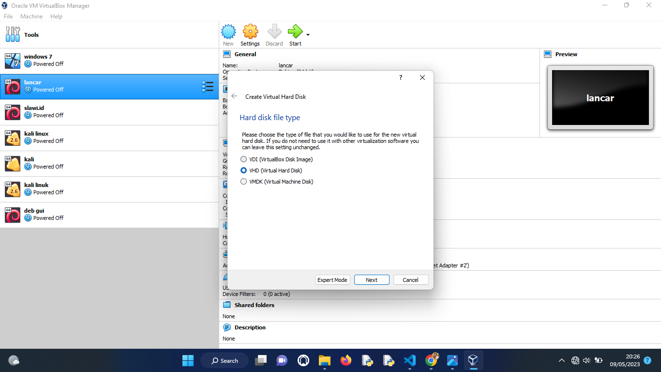Click the dialog help question mark
Image resolution: width=661 pixels, height=372 pixels.
click(400, 77)
